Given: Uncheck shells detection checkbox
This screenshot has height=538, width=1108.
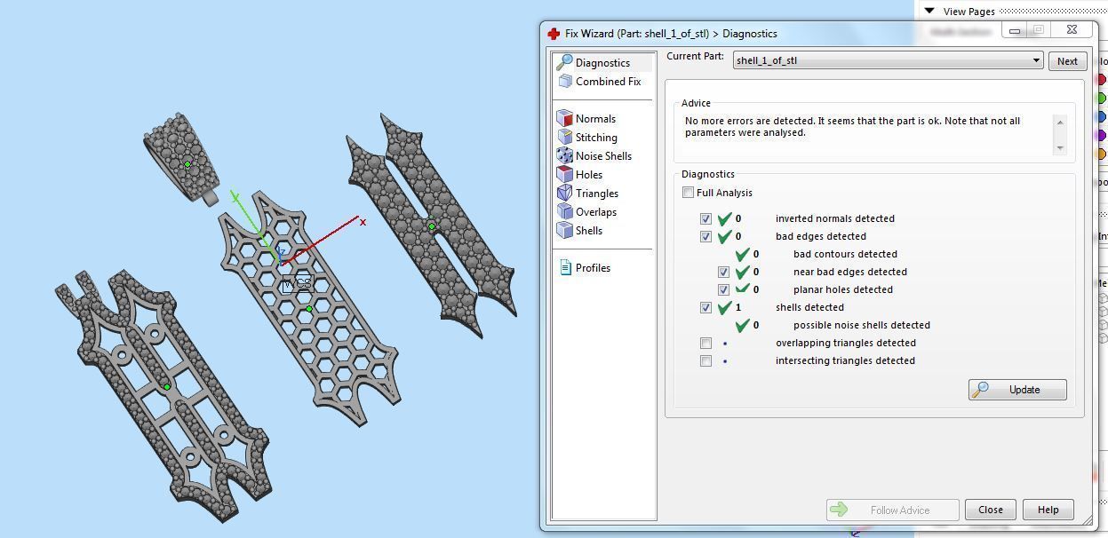Looking at the screenshot, I should (x=705, y=307).
